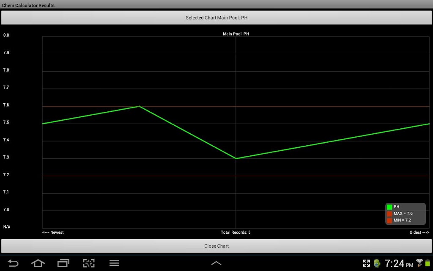Tap the battery status icon
The image size is (433, 271).
point(428,263)
